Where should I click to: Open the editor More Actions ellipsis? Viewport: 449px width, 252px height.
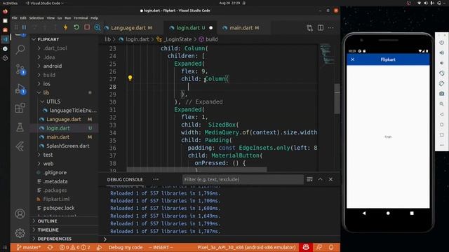[x=330, y=28]
